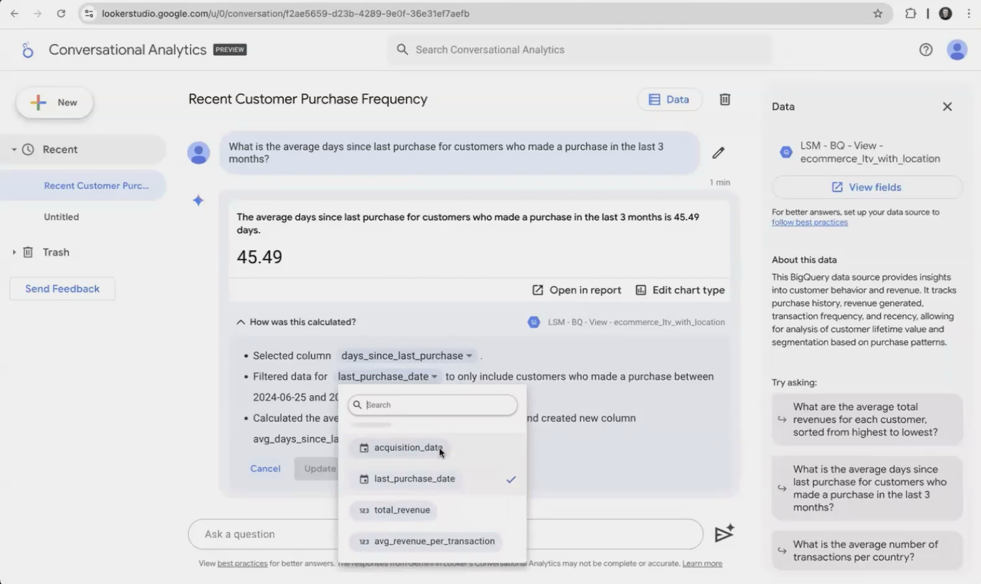The image size is (981, 584).
Task: Open the browser extensions puzzle icon
Action: click(x=910, y=13)
